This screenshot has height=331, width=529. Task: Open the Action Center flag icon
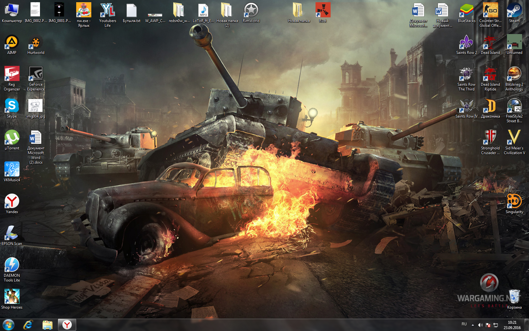[x=488, y=325]
